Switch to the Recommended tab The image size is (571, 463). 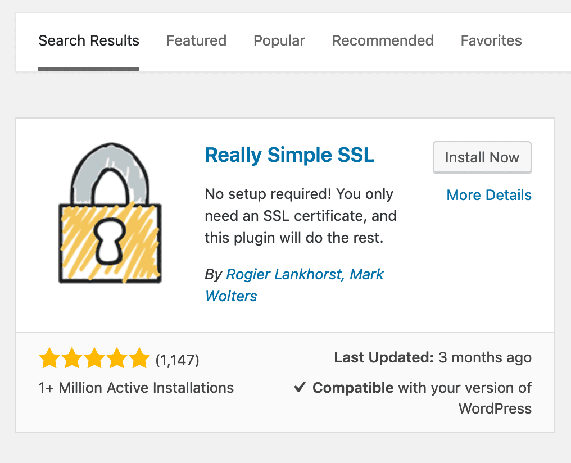pyautogui.click(x=383, y=40)
